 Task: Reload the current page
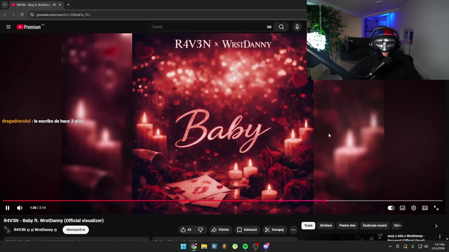[22, 15]
